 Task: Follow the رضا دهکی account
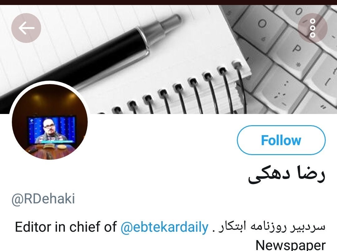(x=281, y=140)
